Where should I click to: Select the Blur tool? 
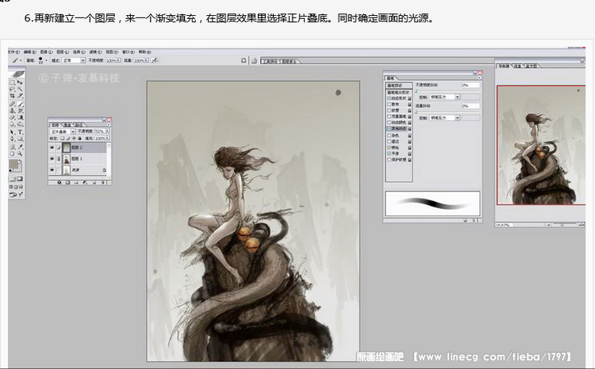(13, 124)
